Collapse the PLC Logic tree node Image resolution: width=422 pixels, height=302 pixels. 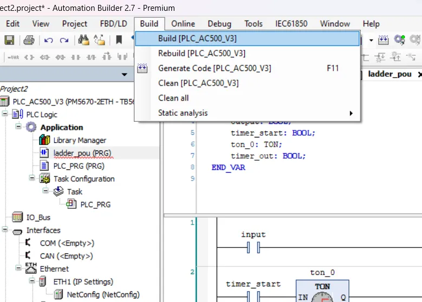pyautogui.click(x=5, y=113)
